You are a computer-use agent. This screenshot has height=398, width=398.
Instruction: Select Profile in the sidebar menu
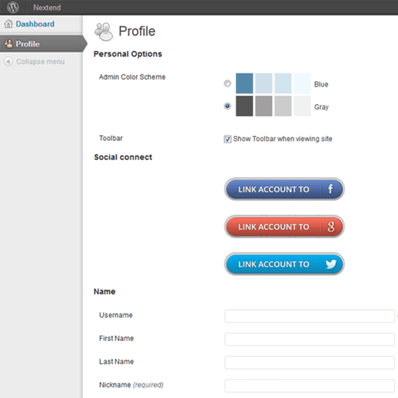41,44
